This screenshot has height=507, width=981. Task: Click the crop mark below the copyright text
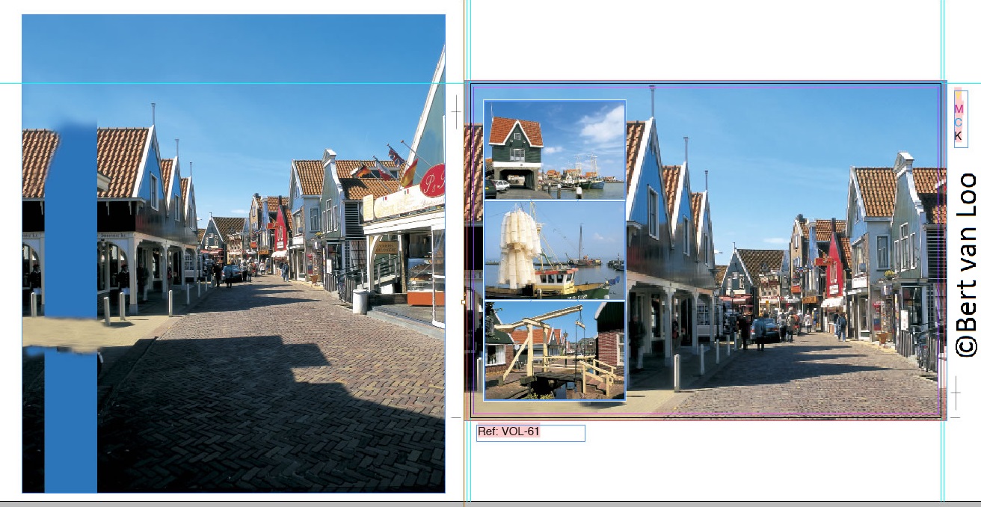(956, 390)
